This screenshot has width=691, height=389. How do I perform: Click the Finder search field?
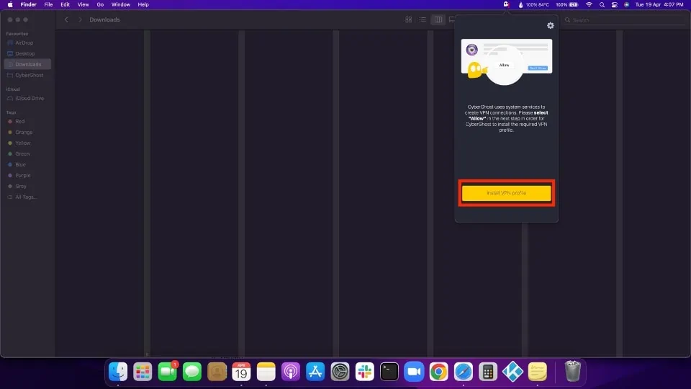coord(625,20)
